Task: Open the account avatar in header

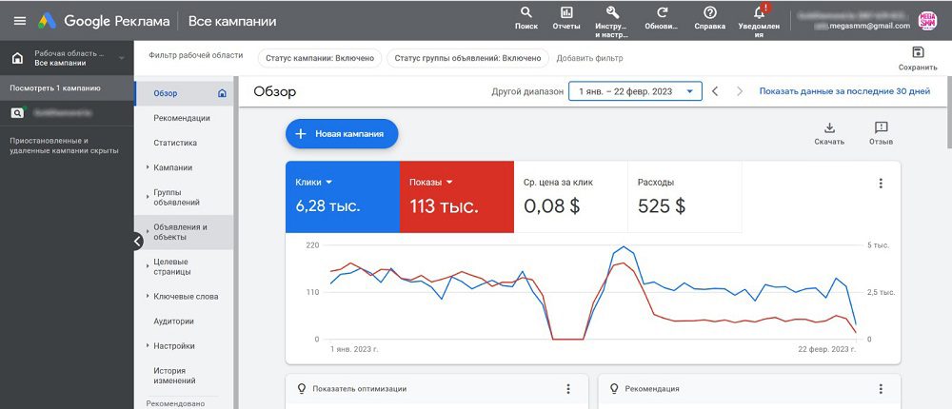Action: coord(927,21)
